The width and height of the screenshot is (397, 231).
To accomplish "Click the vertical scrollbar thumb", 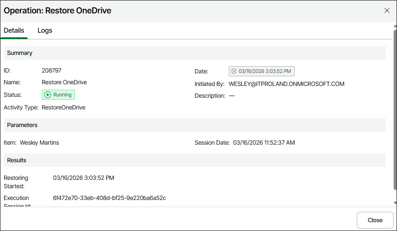I will 395,109.
